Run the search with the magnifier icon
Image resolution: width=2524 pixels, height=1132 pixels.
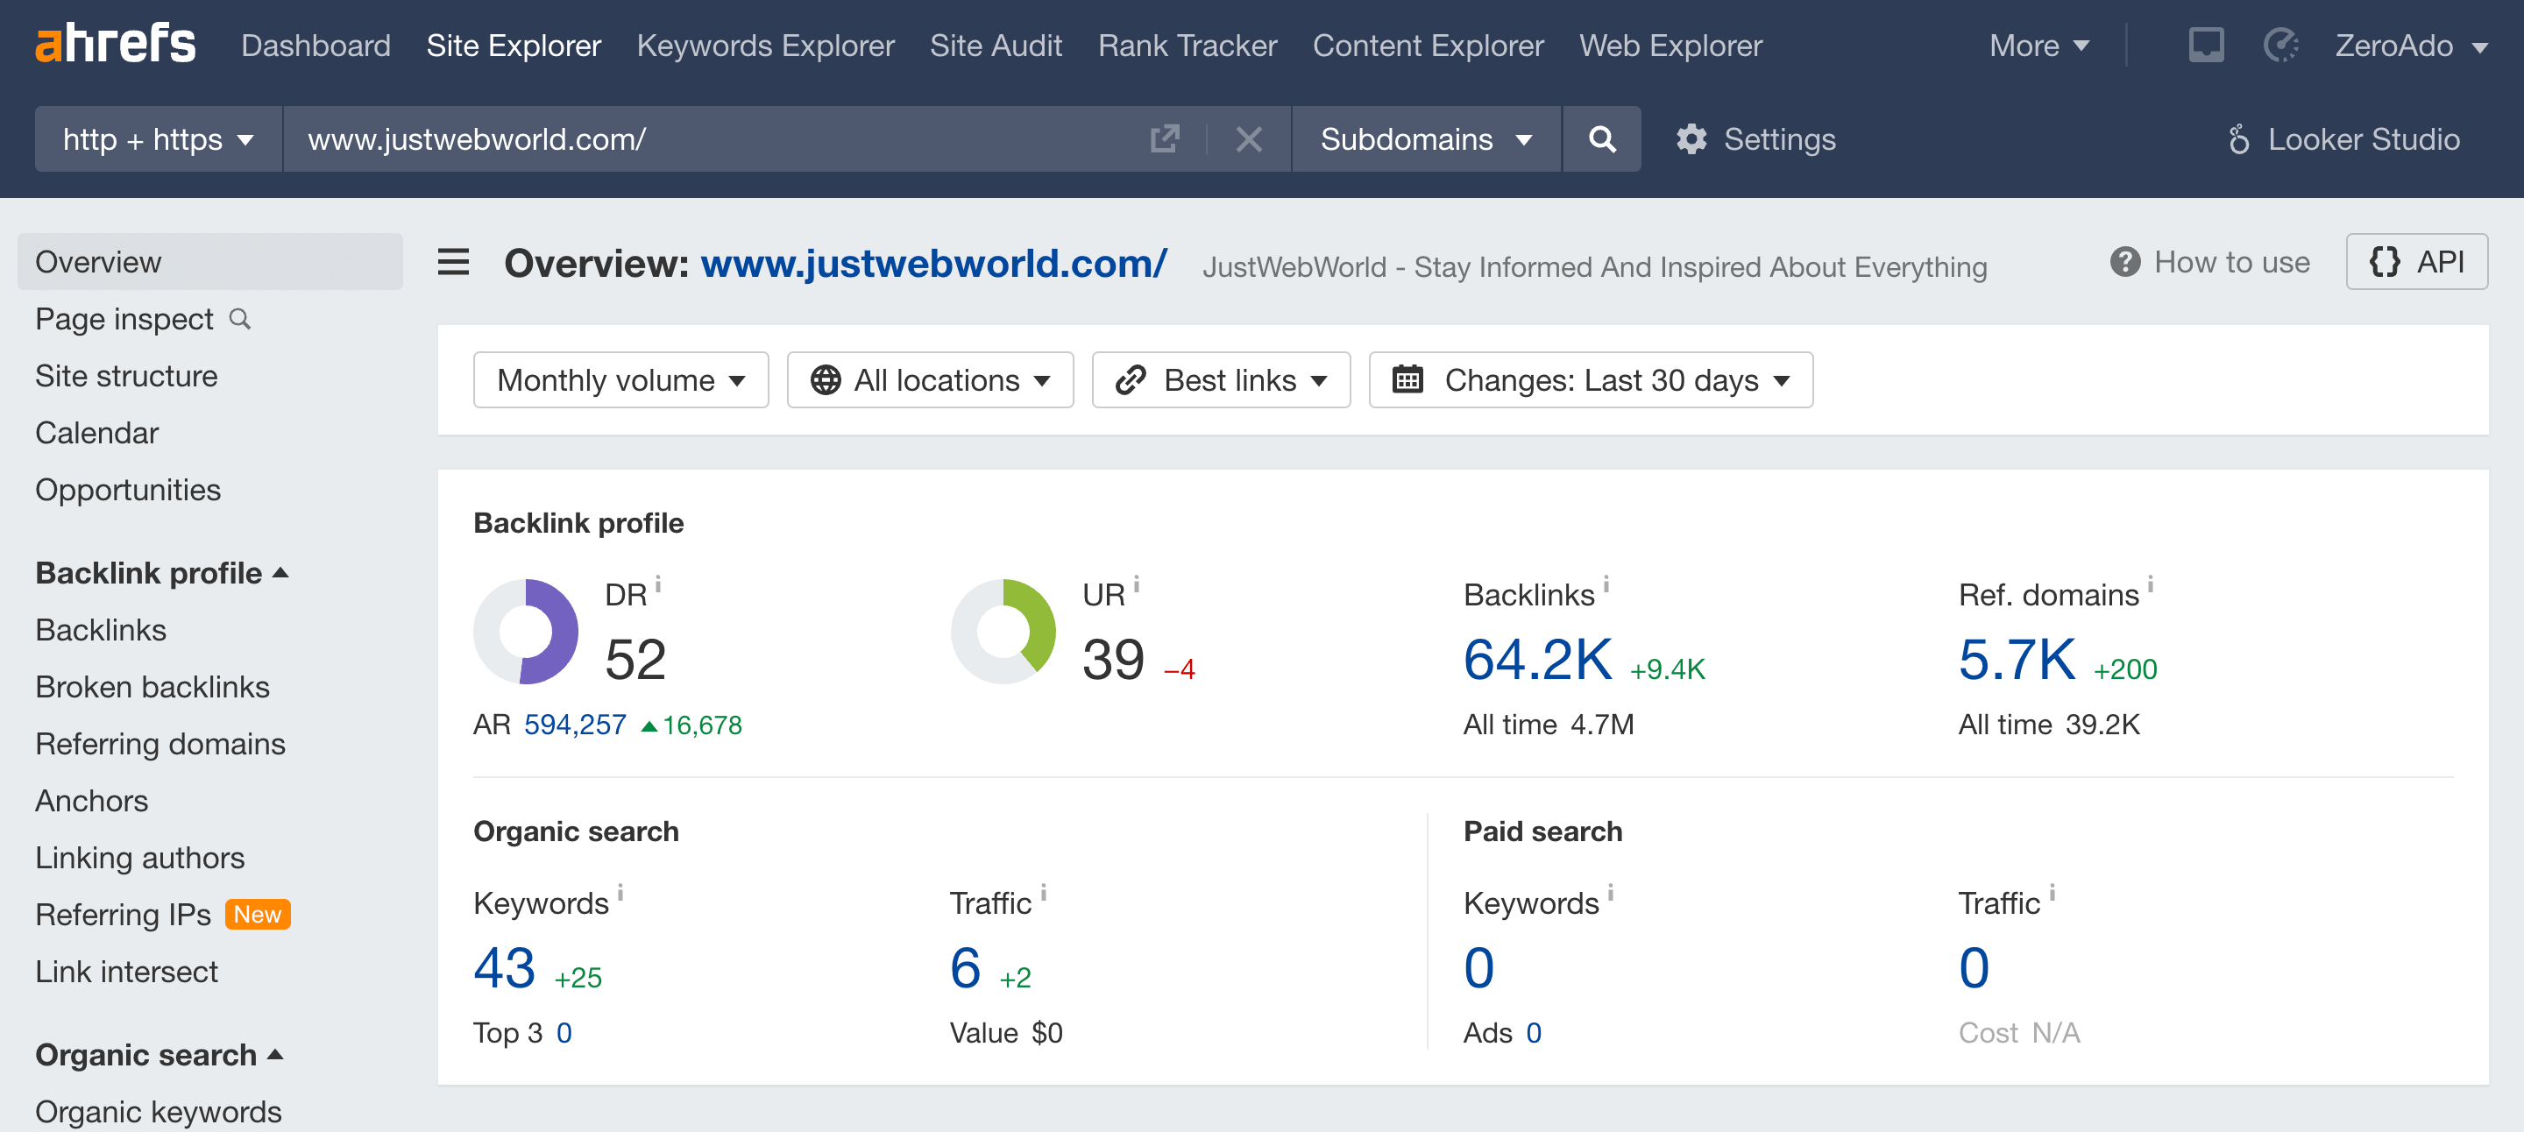(x=1601, y=139)
